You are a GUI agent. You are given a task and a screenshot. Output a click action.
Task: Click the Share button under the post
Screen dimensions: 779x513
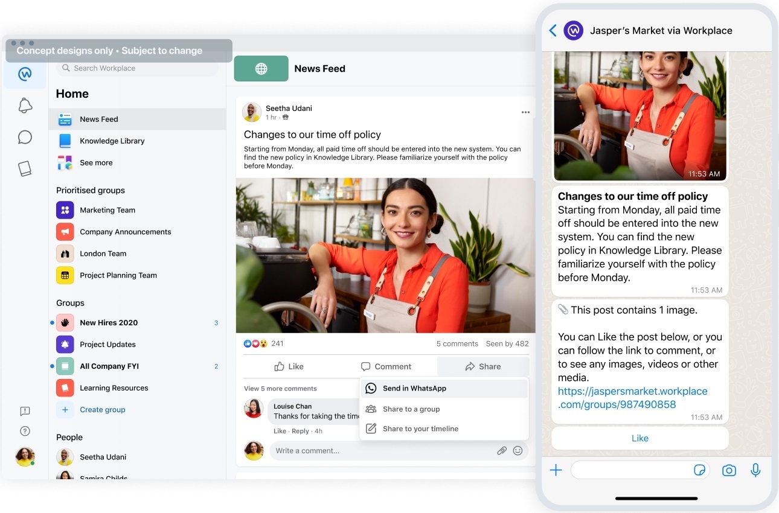coord(483,366)
